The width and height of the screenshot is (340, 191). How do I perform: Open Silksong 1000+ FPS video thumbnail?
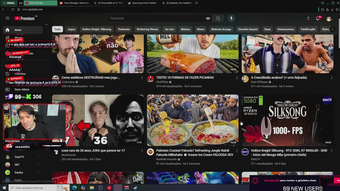coord(287,120)
